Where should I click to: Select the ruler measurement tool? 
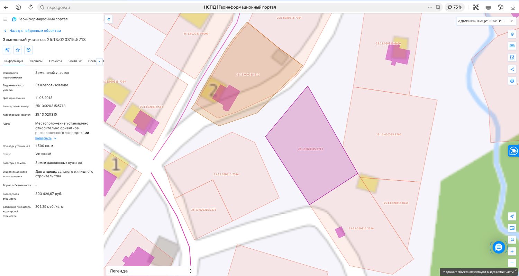coord(512,46)
